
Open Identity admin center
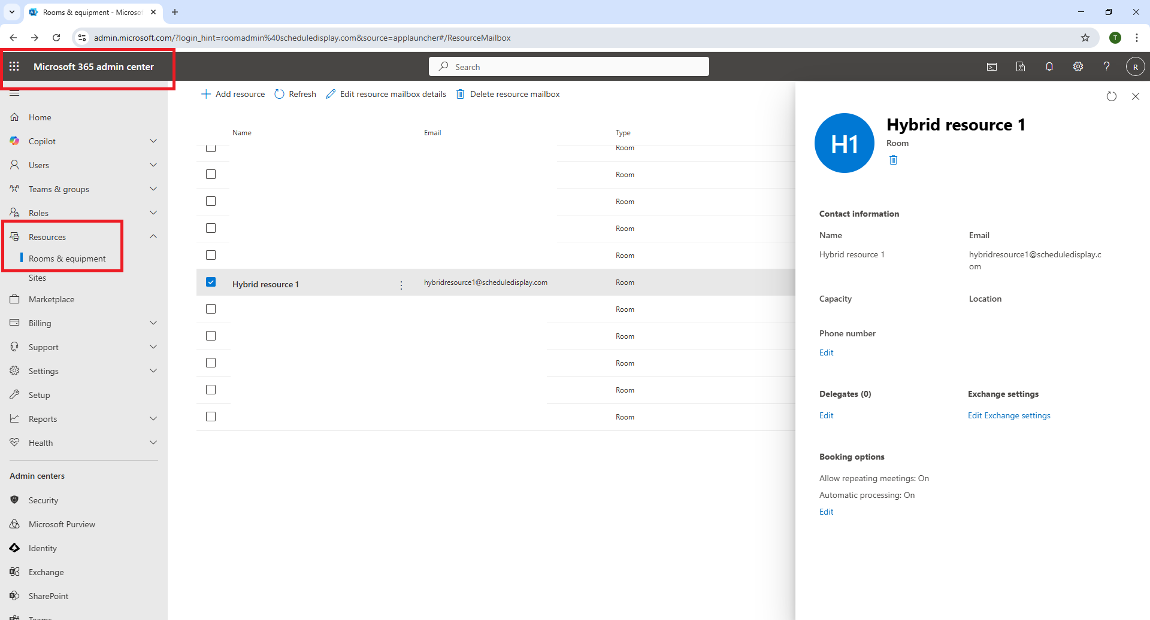[x=43, y=548]
